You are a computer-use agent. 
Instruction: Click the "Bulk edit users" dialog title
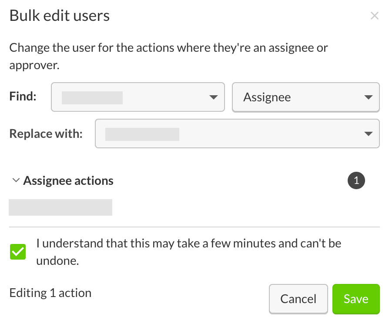[x=60, y=16]
